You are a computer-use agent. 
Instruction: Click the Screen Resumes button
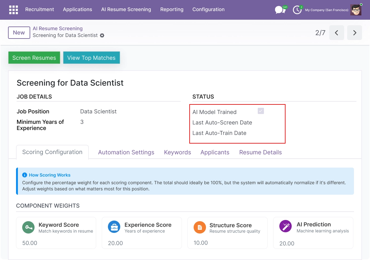(x=34, y=58)
